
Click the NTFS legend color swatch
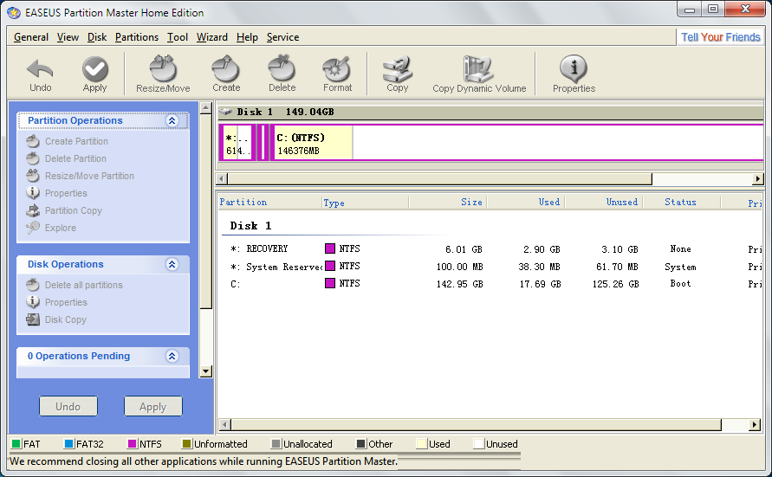(132, 443)
